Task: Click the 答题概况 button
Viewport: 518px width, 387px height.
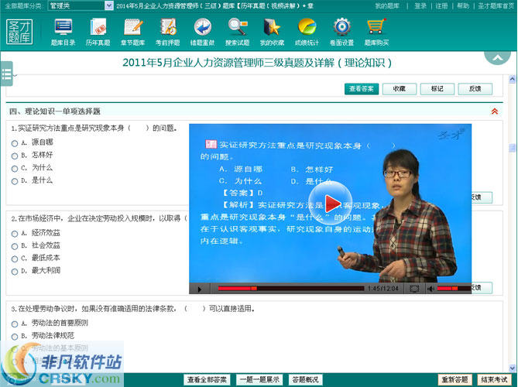Action: click(306, 380)
